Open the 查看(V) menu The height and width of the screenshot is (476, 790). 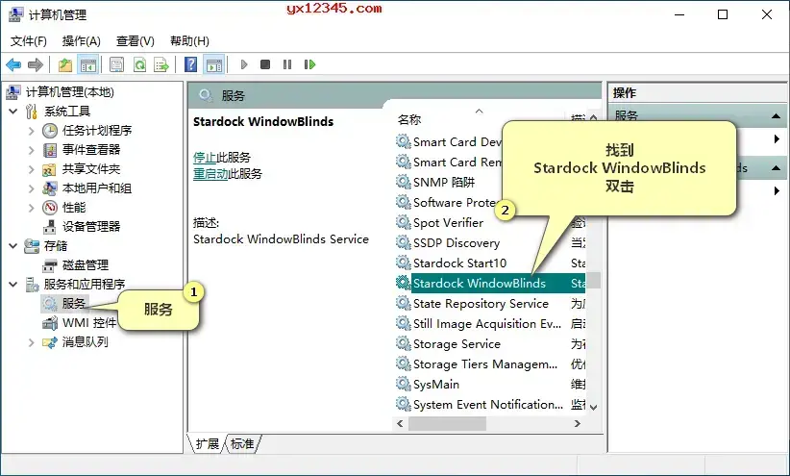135,40
